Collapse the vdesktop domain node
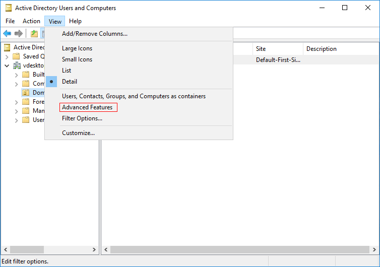The width and height of the screenshot is (380, 267). 7,65
